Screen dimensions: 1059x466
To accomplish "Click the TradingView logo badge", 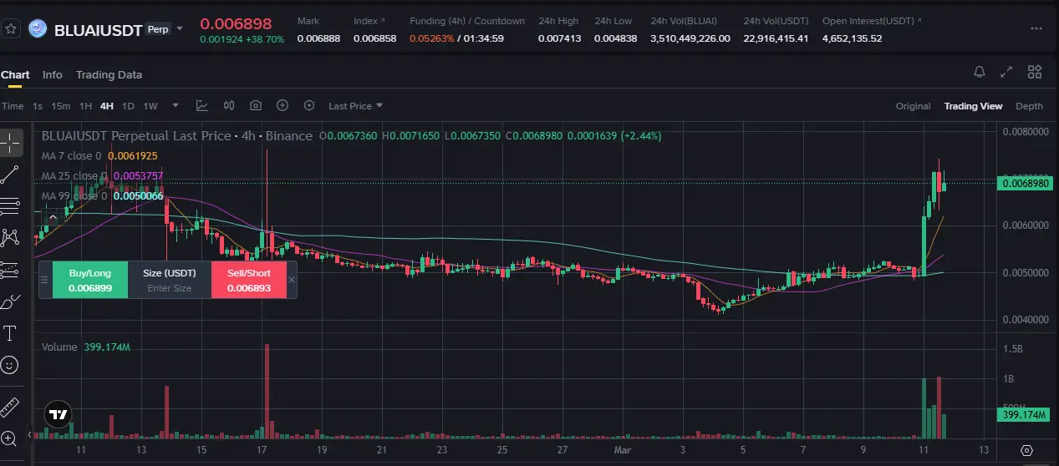I will (58, 414).
